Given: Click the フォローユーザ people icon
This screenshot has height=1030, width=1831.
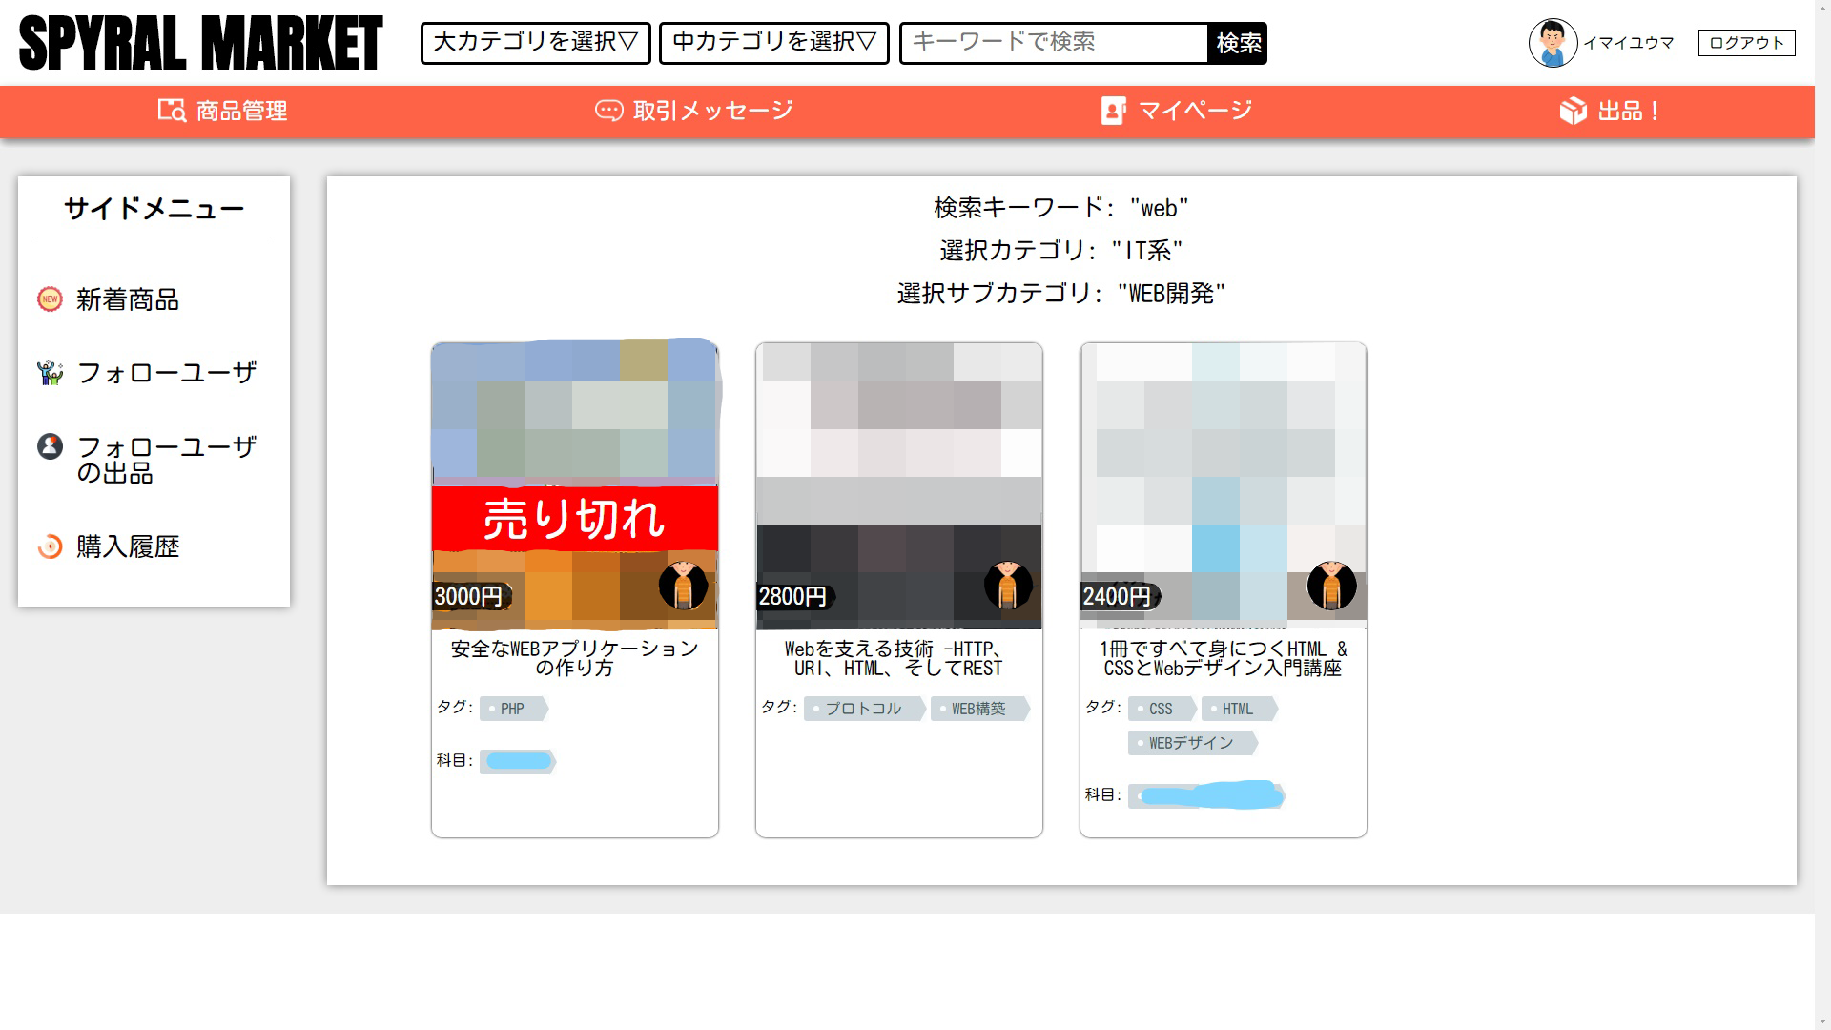Looking at the screenshot, I should (50, 372).
